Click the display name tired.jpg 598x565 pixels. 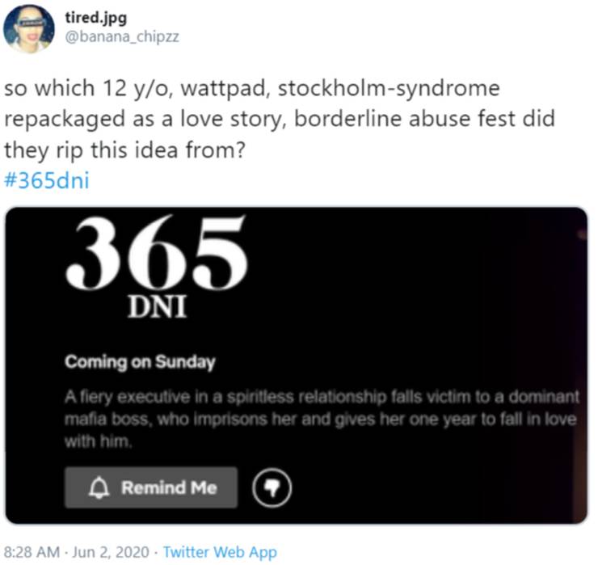(95, 18)
